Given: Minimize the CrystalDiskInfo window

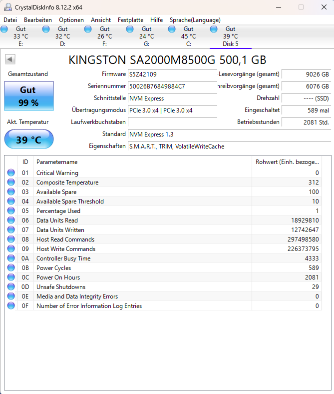Looking at the screenshot, I should tap(279, 7).
